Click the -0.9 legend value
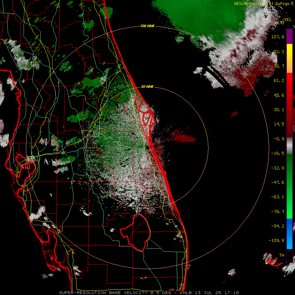295x295 pixels. (x=279, y=139)
